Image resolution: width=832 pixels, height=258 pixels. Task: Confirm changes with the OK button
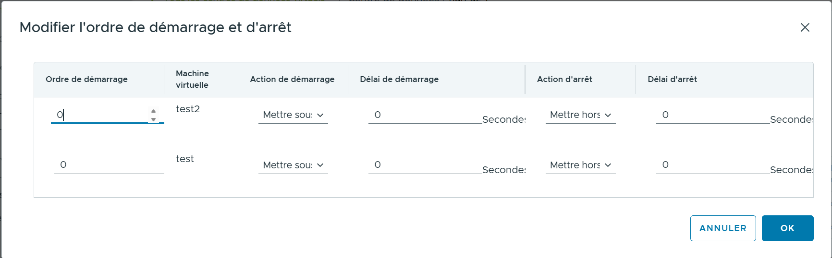click(x=787, y=228)
